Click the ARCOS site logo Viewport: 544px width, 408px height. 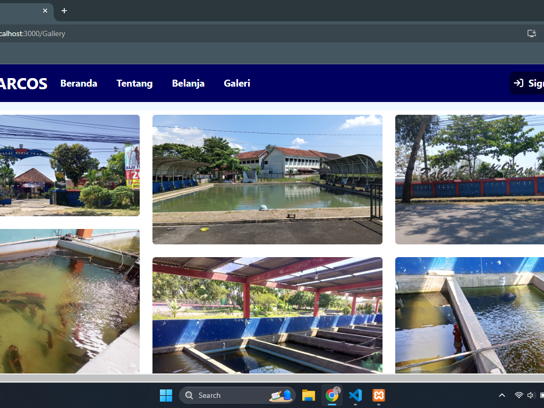[x=23, y=83]
